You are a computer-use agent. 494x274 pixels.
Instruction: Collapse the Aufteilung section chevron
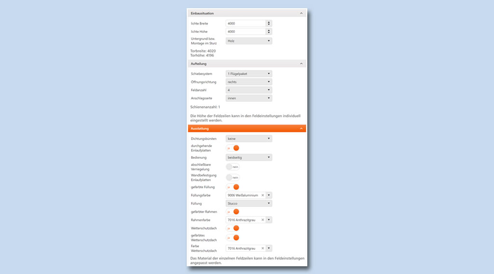(x=301, y=64)
